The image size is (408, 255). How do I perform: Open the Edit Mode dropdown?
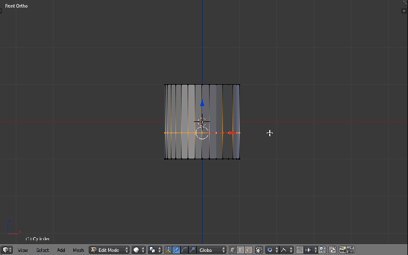click(109, 250)
